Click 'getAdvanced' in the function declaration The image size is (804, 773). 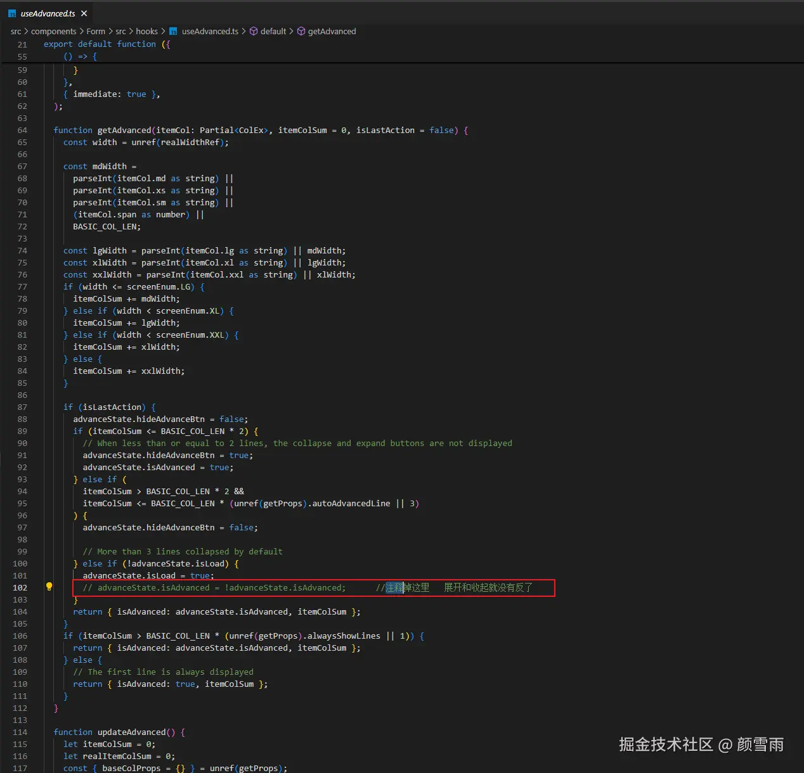(124, 130)
